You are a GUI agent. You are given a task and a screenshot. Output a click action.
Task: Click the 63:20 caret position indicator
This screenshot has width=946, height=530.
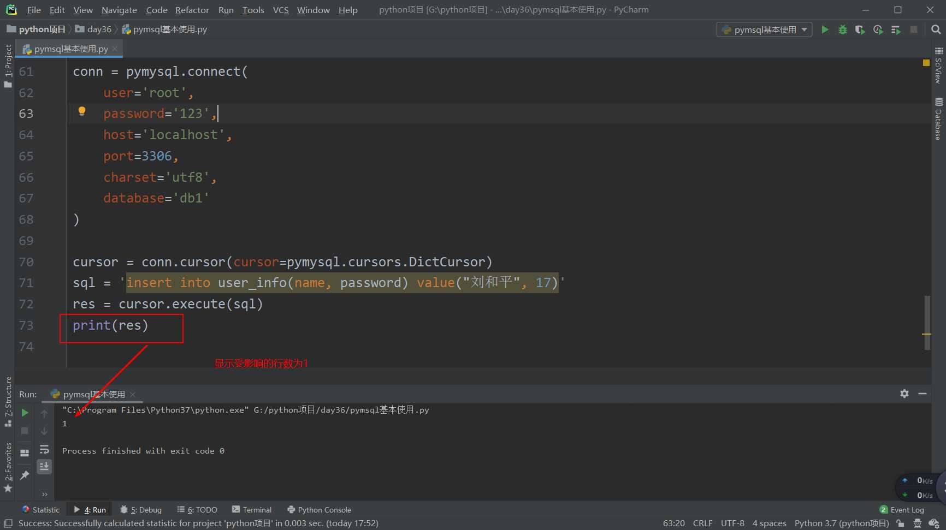pos(674,523)
